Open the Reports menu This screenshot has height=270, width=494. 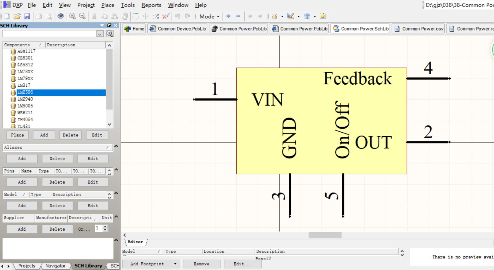point(151,5)
